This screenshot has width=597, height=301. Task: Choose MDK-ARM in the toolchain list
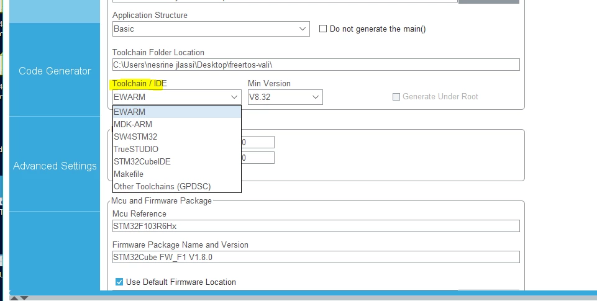(176, 124)
